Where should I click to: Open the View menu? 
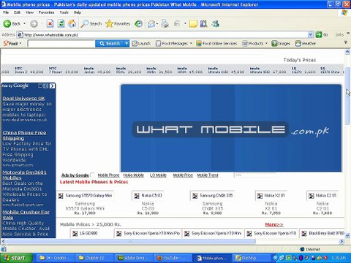(x=29, y=12)
